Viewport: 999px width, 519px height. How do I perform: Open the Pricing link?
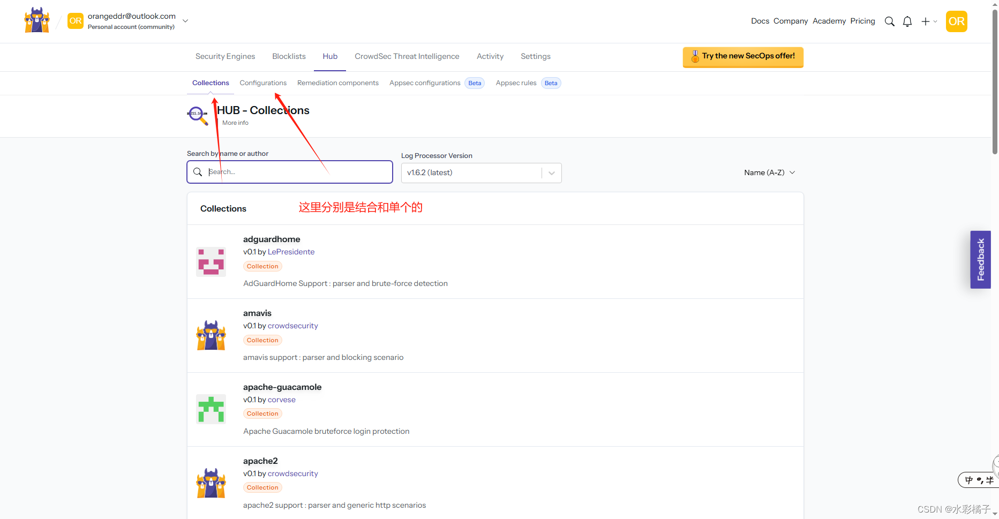(862, 21)
